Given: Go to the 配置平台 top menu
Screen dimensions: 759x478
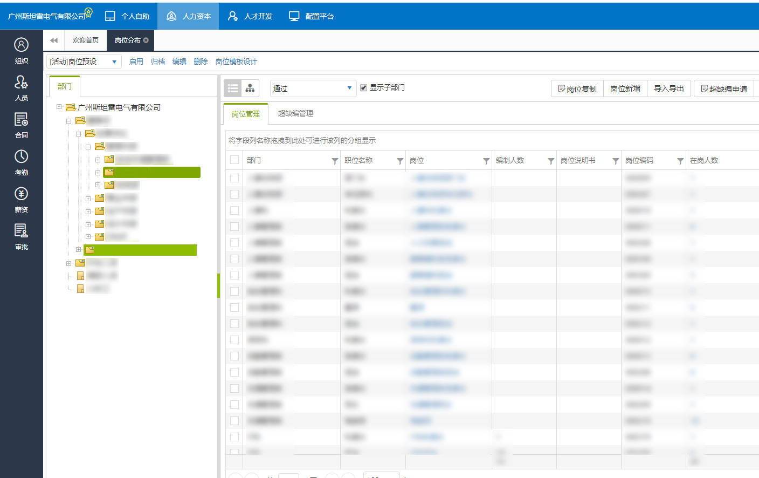Looking at the screenshot, I should click(x=312, y=16).
